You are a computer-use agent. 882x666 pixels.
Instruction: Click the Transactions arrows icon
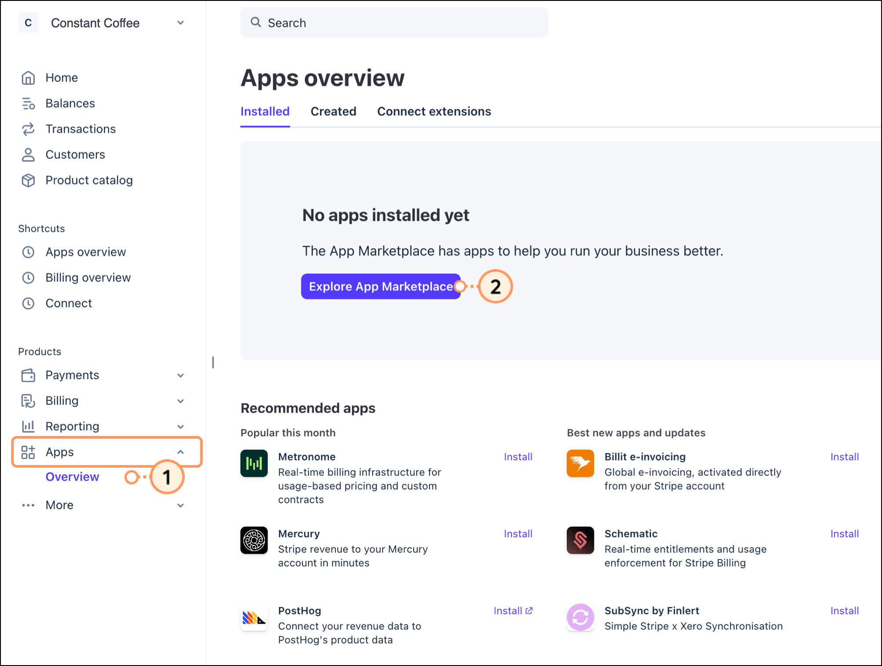coord(28,129)
